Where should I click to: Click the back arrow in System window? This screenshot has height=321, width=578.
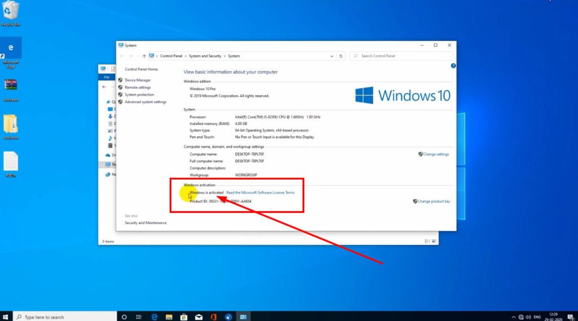tap(122, 56)
